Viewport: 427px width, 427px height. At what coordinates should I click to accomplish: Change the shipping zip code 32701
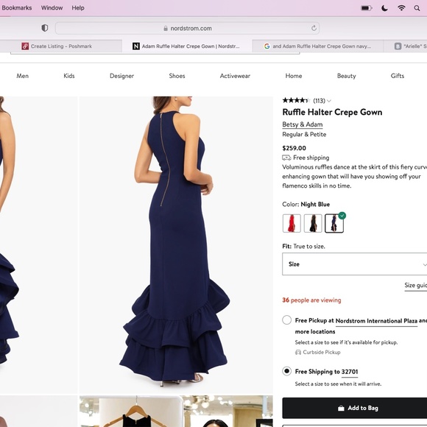[x=350, y=372]
